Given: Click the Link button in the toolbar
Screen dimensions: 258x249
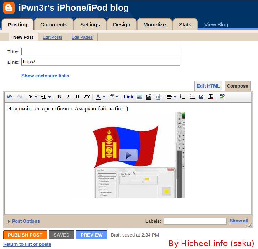Looking at the screenshot, I should pyautogui.click(x=129, y=97).
